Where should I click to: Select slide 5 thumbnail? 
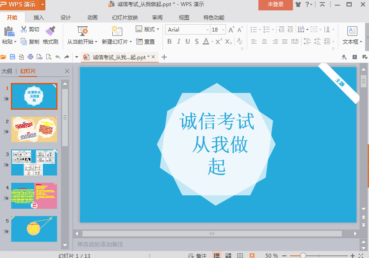pyautogui.click(x=34, y=229)
